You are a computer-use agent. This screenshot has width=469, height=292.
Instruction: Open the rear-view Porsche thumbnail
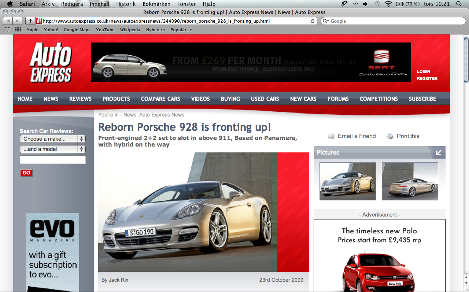coord(410,181)
